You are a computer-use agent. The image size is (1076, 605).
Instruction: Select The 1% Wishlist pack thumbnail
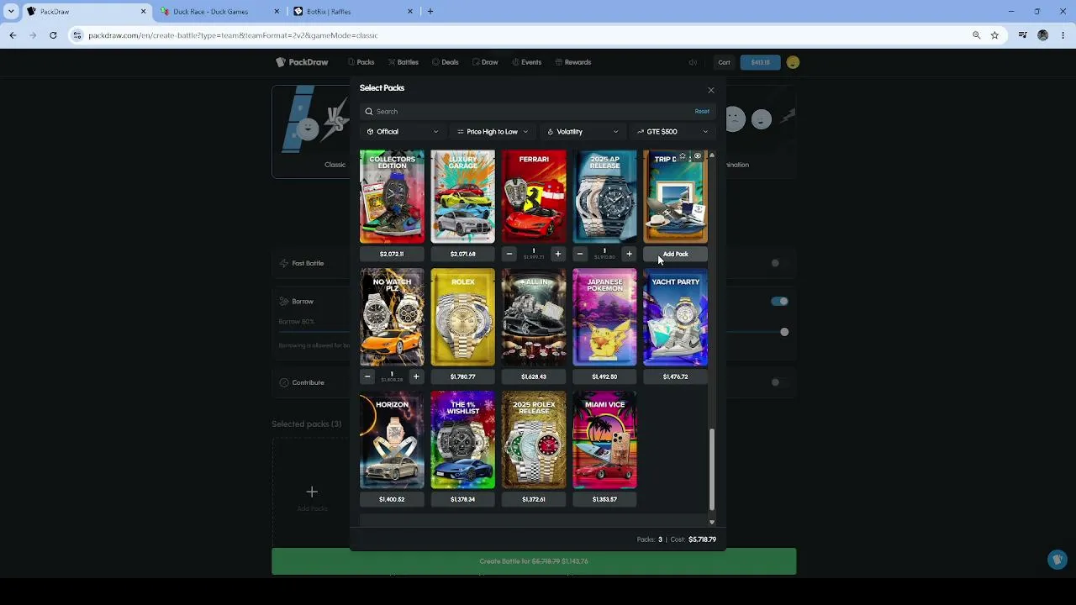point(463,440)
